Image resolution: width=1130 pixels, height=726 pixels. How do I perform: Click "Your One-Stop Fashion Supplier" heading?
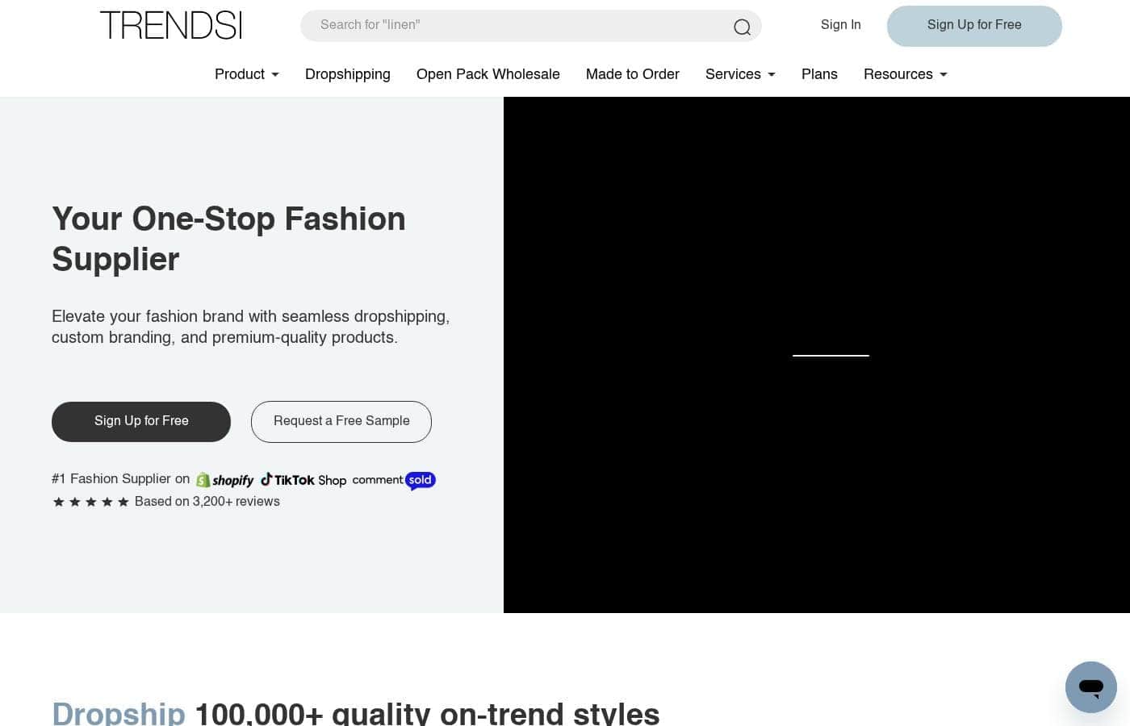228,239
